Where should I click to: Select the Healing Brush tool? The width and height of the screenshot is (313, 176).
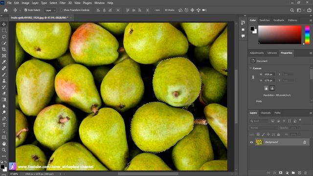tap(4, 68)
